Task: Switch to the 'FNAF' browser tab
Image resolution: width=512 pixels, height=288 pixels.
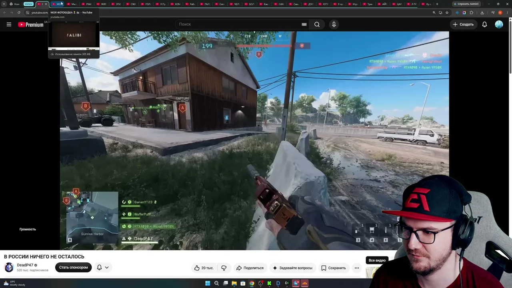Action: (86, 4)
